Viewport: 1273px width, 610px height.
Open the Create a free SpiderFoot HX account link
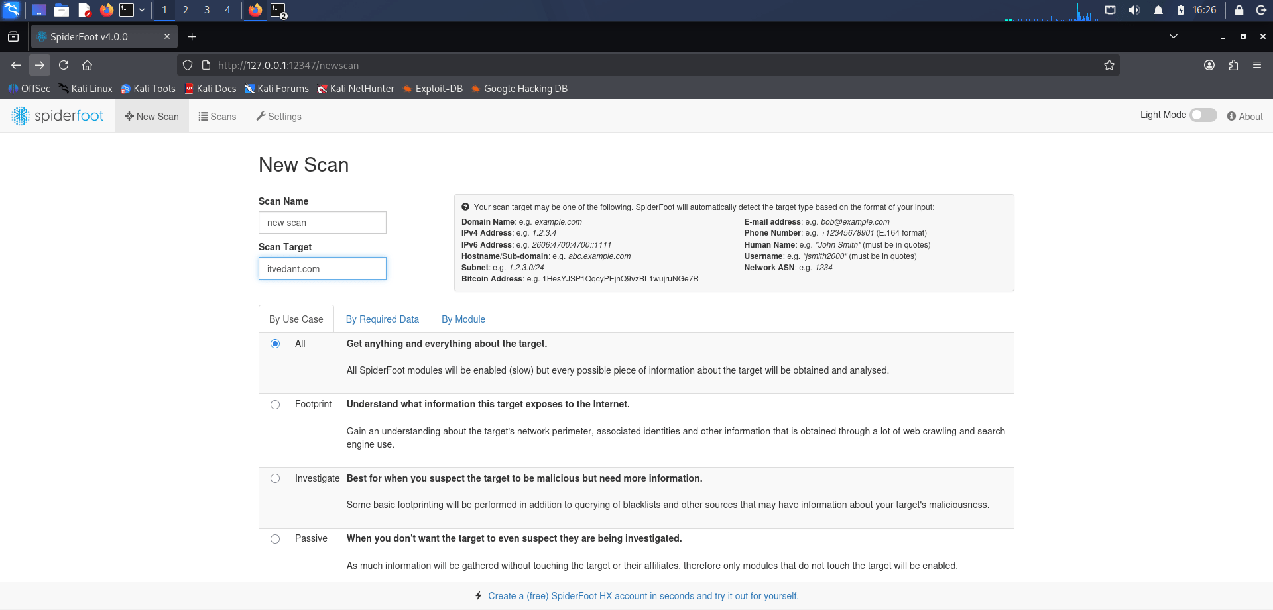643,596
